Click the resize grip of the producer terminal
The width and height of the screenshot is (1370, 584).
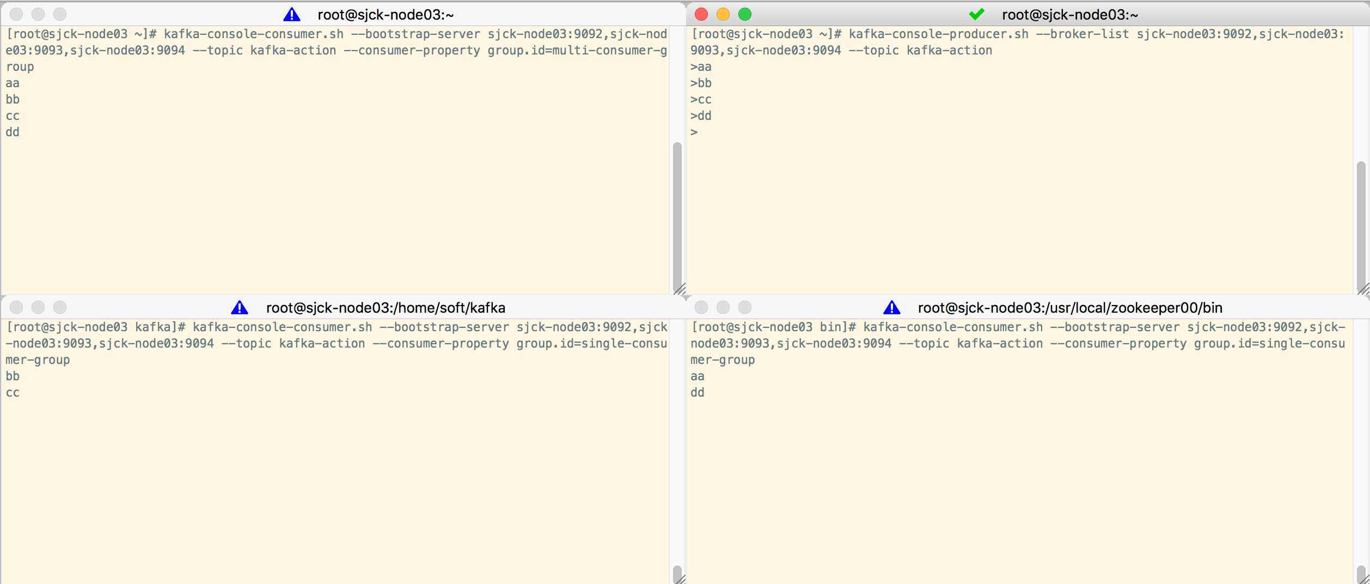pos(1363,289)
